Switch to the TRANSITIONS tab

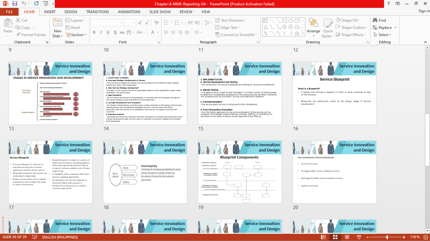[98, 12]
